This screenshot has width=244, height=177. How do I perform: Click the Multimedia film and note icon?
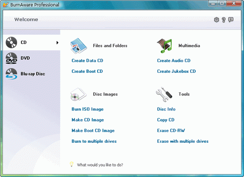click(164, 46)
